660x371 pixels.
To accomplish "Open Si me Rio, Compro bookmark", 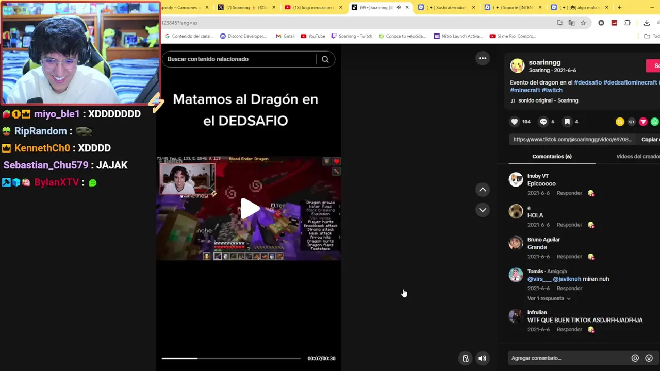I will 513,36.
